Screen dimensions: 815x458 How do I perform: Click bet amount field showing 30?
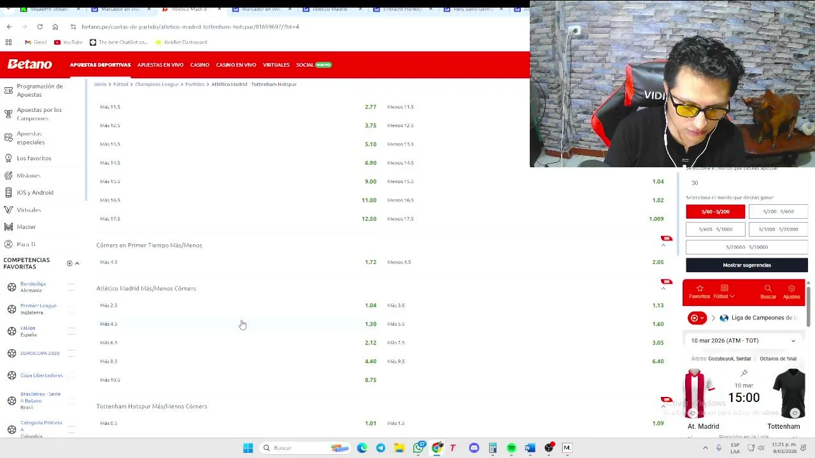pos(746,183)
